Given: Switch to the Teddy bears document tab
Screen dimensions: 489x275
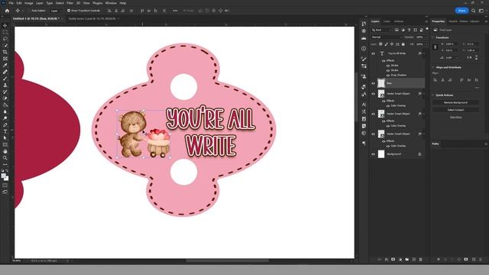Looking at the screenshot, I should click(x=92, y=18).
